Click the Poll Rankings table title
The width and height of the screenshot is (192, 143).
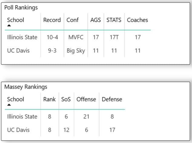[x=21, y=8]
